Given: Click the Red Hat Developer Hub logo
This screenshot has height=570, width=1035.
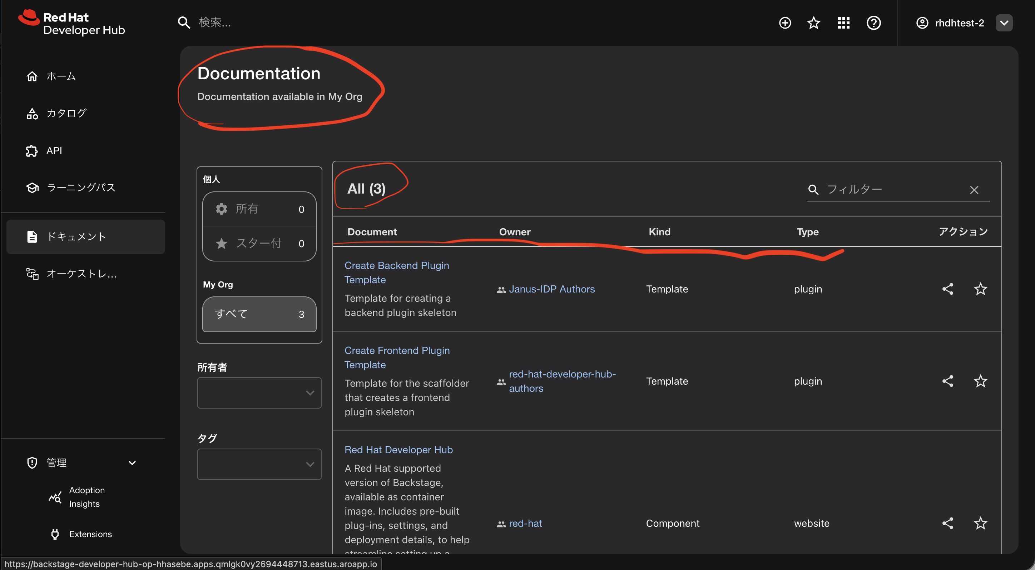Looking at the screenshot, I should pyautogui.click(x=71, y=23).
